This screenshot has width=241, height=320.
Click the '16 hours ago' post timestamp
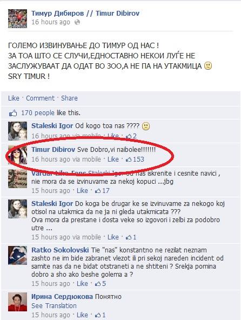click(x=51, y=22)
